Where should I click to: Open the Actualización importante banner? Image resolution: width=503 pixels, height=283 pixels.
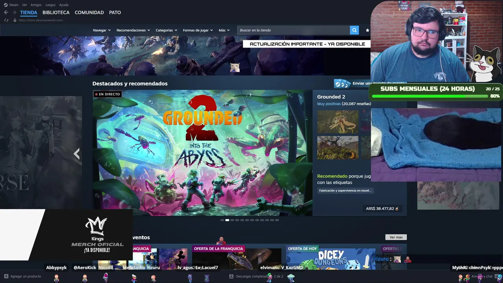307,44
